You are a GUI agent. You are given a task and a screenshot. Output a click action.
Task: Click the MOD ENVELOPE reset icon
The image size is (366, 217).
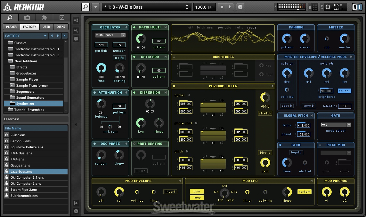pos(180,181)
